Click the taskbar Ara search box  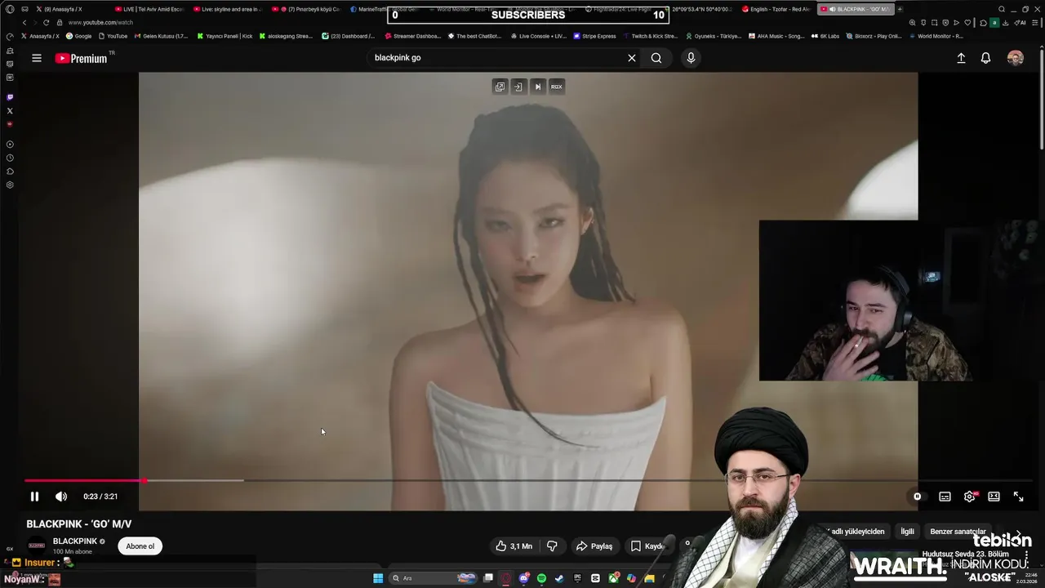433,578
